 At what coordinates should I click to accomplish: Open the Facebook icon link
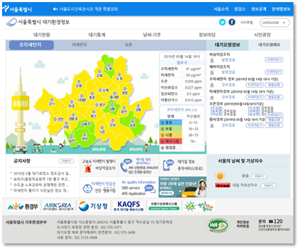coord(232,22)
